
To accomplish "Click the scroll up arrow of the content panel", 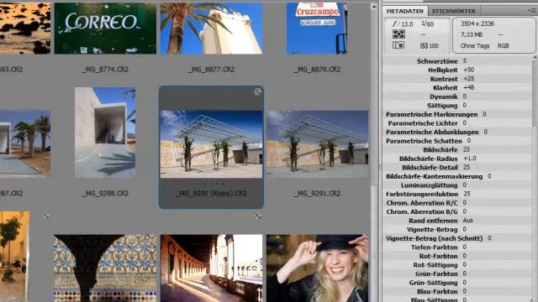I will (373, 6).
